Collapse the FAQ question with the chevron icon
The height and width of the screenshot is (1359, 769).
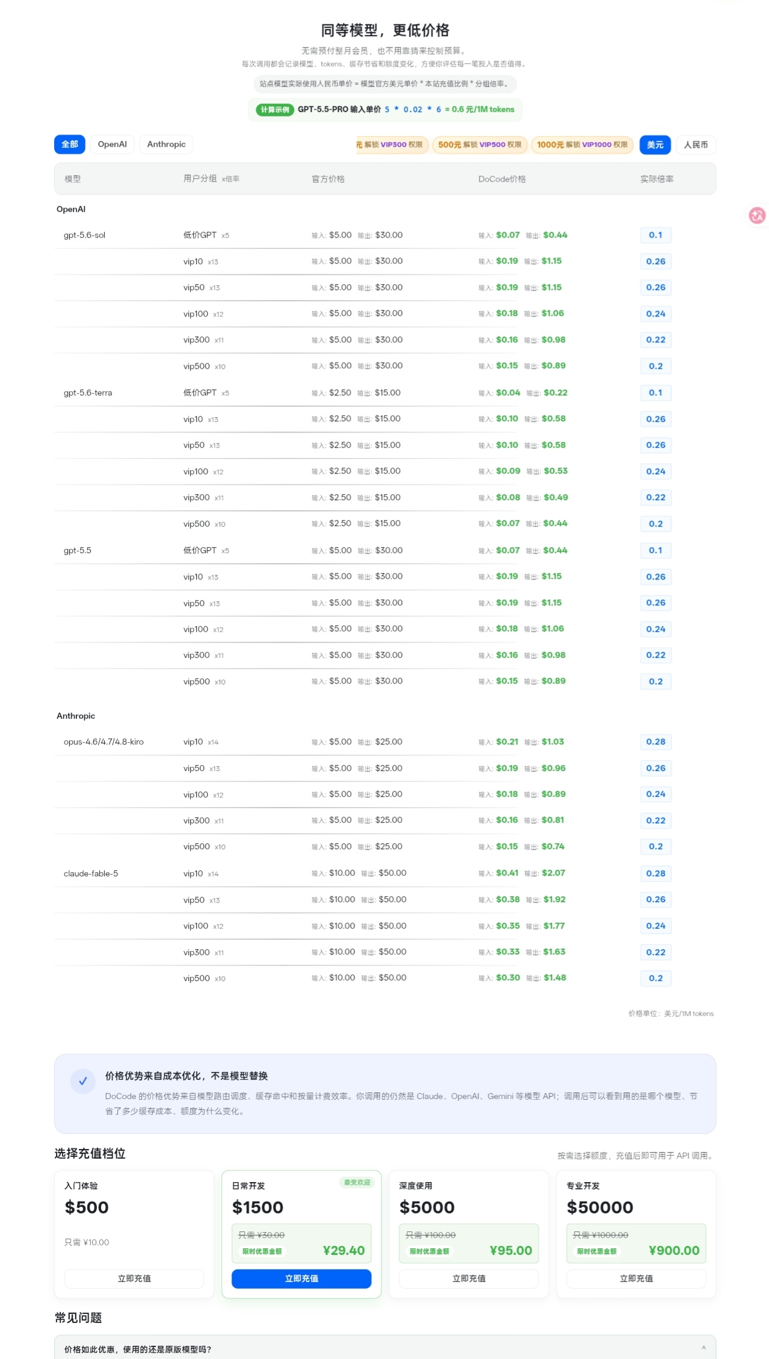(x=703, y=1348)
